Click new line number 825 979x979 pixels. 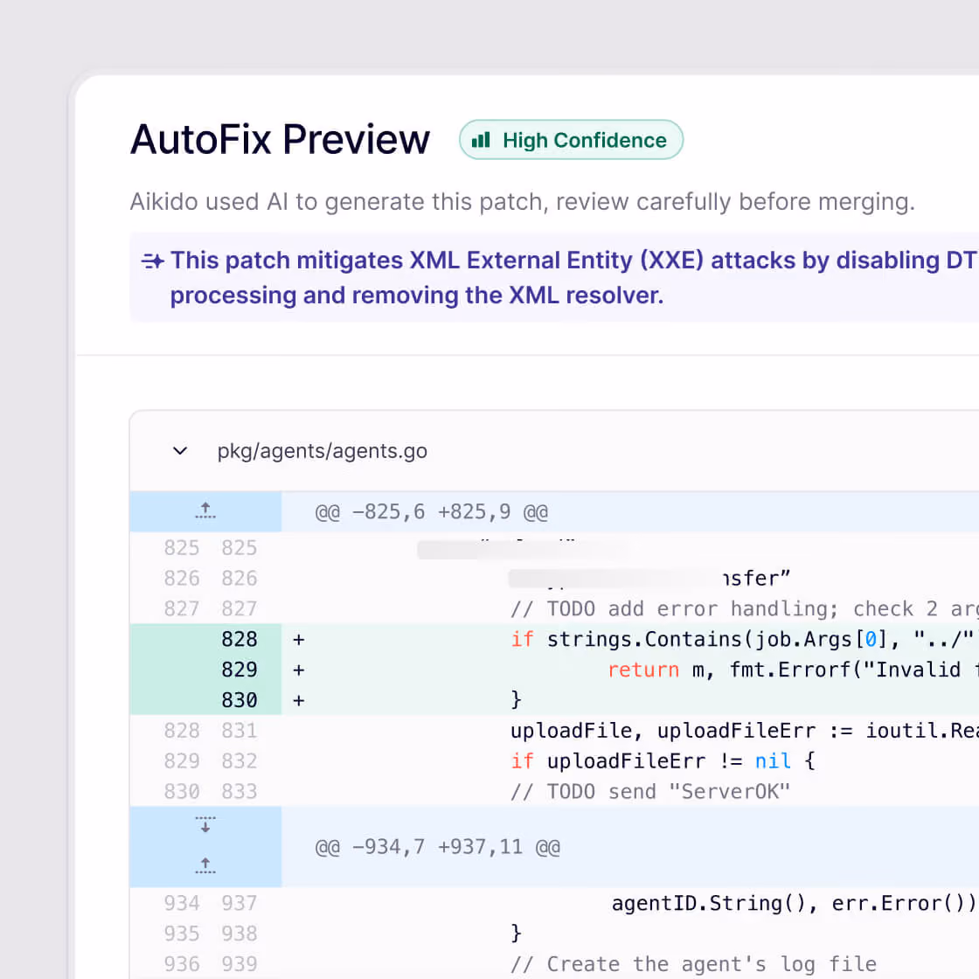(x=240, y=547)
